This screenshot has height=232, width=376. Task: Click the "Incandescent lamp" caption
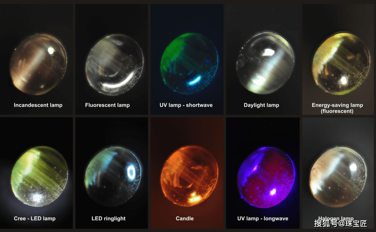click(x=38, y=105)
